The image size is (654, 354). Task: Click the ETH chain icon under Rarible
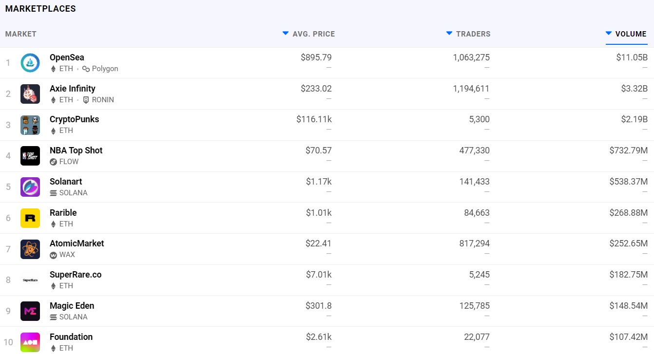click(x=54, y=224)
